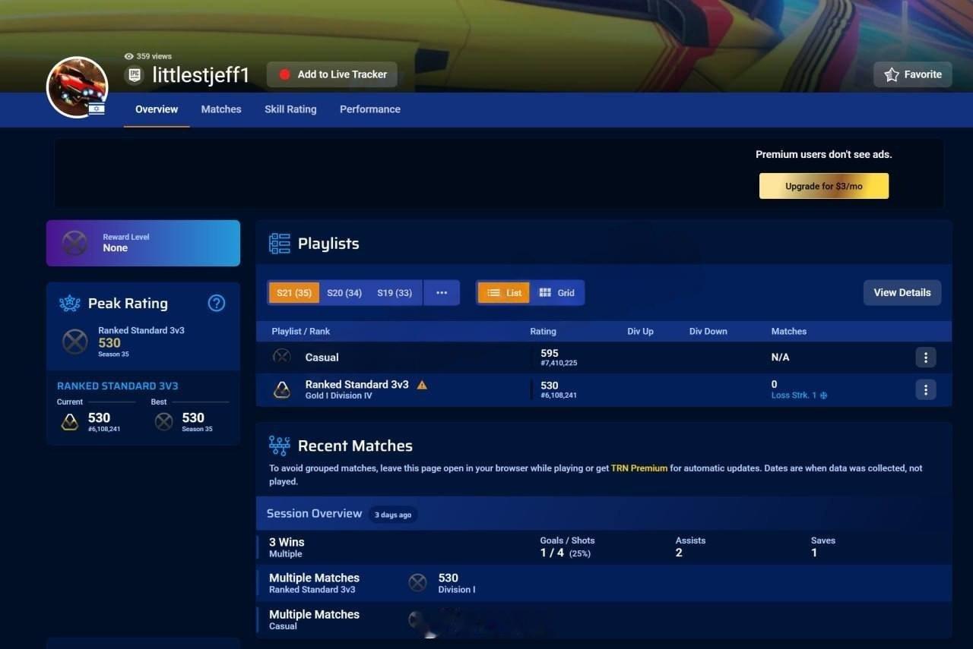Click Upgrade for $3/mo button

(824, 186)
